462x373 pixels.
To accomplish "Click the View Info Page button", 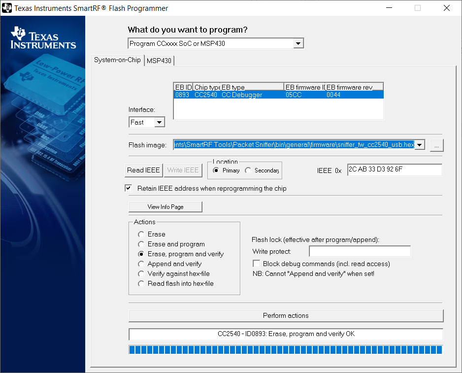I will point(165,206).
